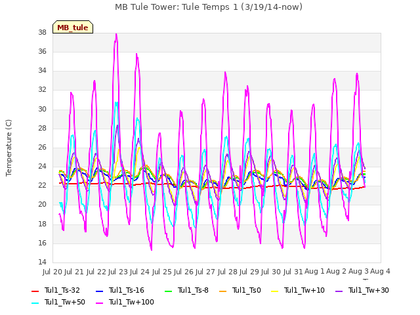Screen dimensions: 420x315
Task: Click the Temperature (C) axis label
Action: tap(9, 148)
